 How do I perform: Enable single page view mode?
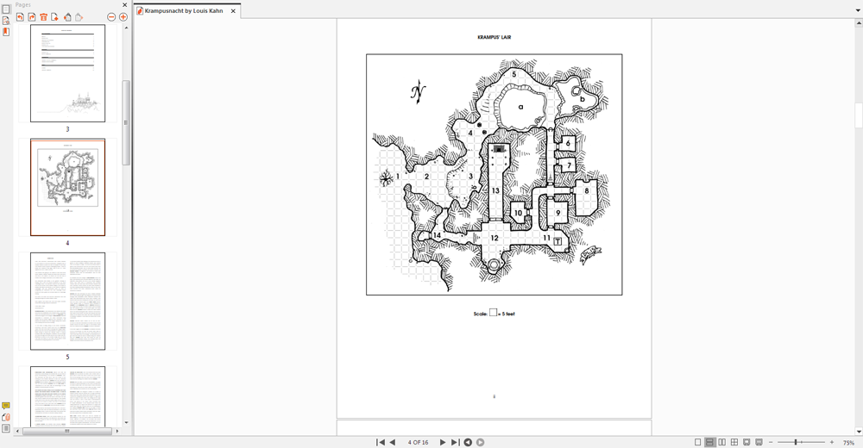[698, 442]
